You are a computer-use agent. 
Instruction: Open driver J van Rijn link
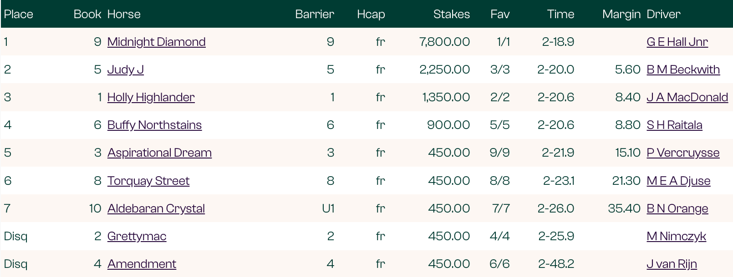(x=672, y=264)
